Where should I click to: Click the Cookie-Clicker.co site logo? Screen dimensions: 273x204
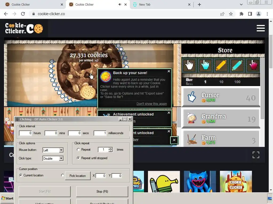(24, 28)
